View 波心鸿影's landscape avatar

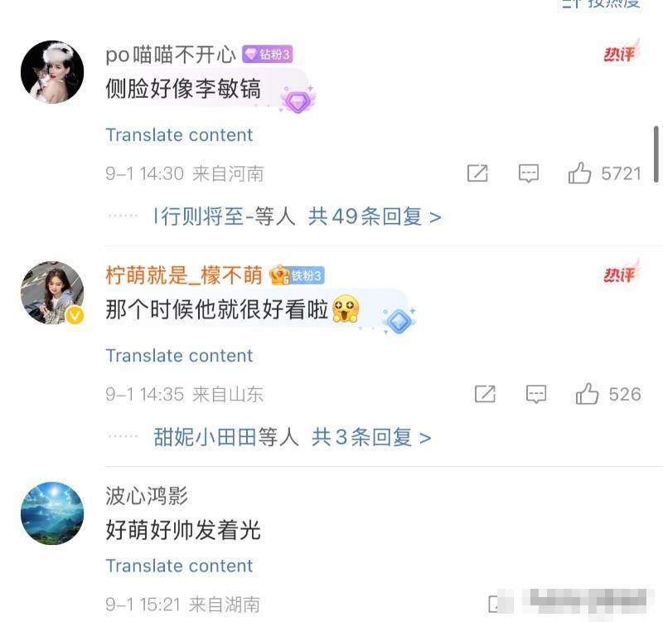[52, 513]
